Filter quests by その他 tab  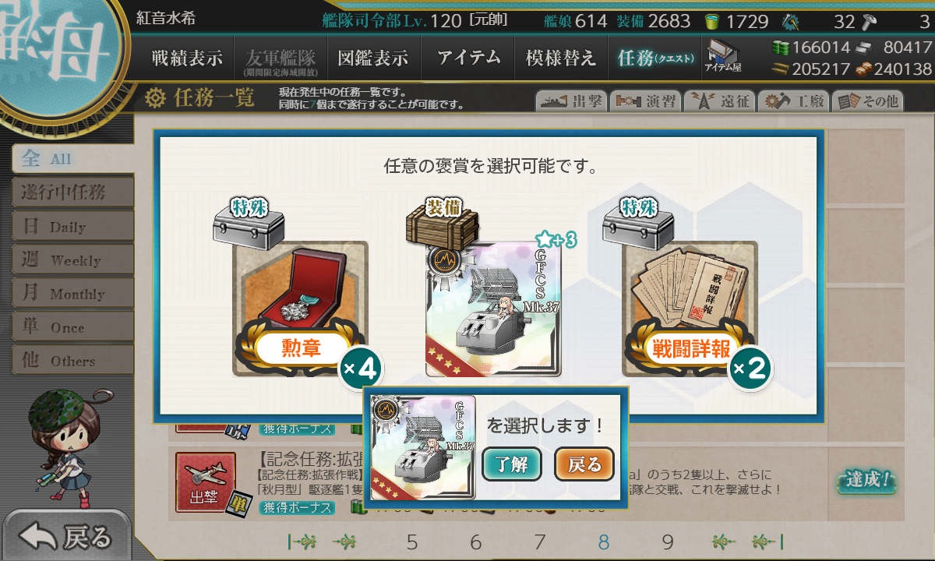click(867, 101)
